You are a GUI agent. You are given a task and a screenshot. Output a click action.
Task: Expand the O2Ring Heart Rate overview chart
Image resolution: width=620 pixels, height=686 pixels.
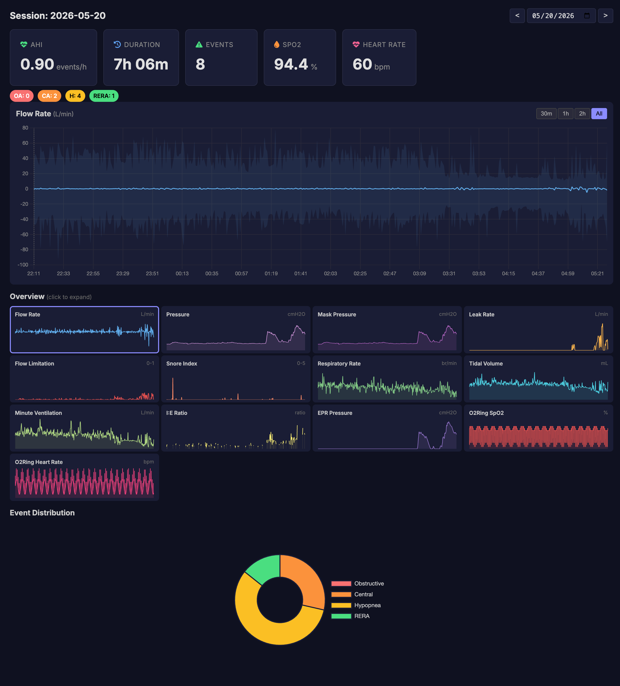coord(84,477)
